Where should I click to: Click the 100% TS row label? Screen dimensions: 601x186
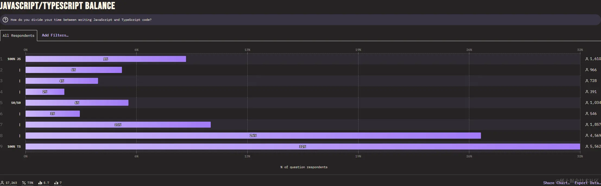coord(14,147)
